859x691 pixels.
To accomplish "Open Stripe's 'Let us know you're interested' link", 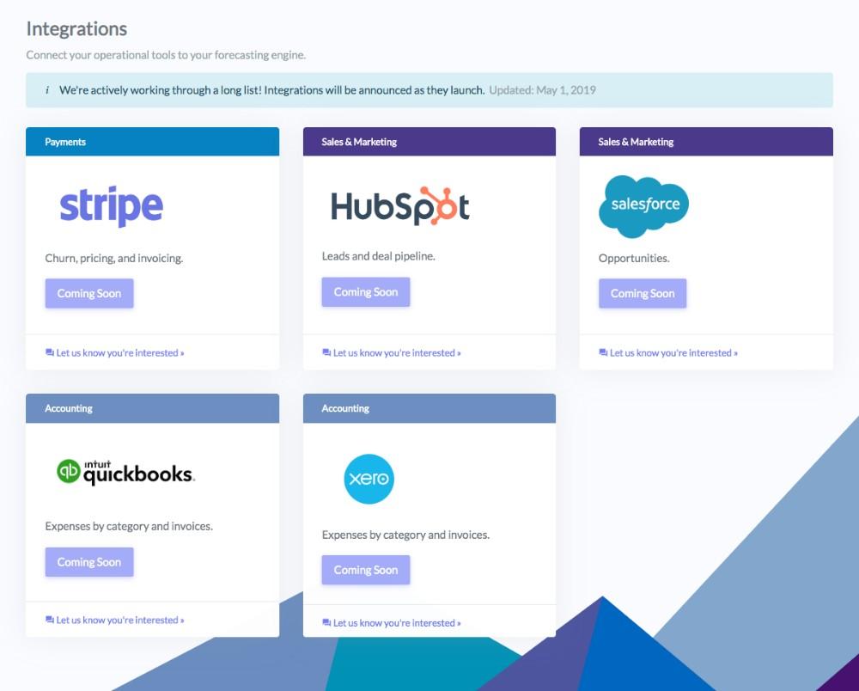I will tap(120, 353).
